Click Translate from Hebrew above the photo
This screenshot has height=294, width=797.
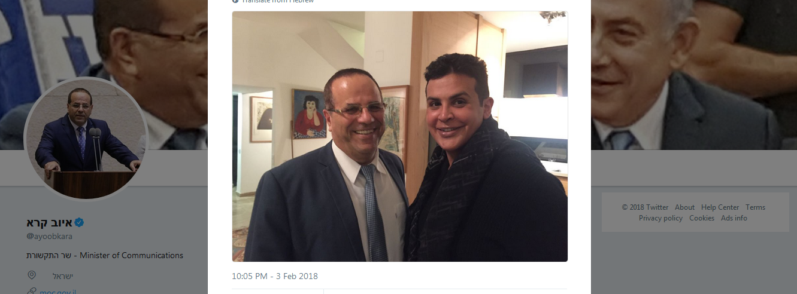[278, 1]
